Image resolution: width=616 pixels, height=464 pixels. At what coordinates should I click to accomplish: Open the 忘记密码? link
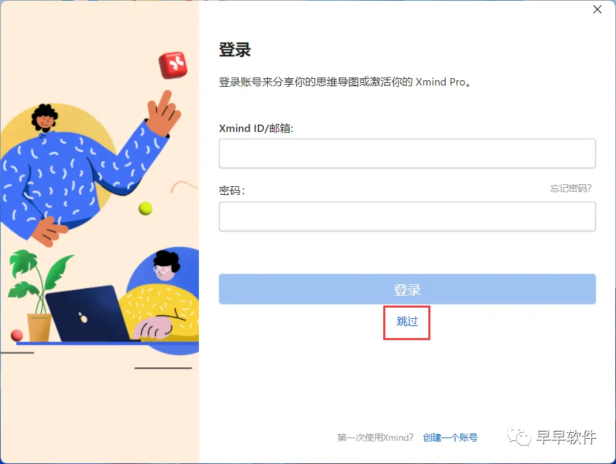[570, 188]
